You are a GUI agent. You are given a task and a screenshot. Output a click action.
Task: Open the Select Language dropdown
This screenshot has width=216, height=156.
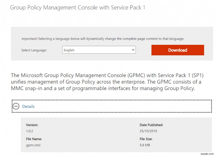coord(99,50)
